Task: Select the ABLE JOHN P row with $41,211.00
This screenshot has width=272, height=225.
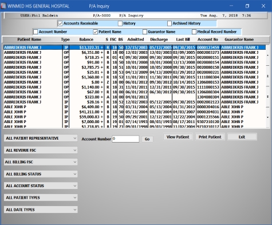Action: point(135,112)
